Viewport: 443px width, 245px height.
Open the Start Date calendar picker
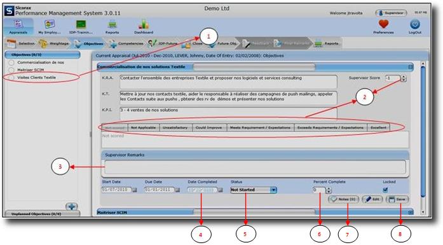coord(135,190)
